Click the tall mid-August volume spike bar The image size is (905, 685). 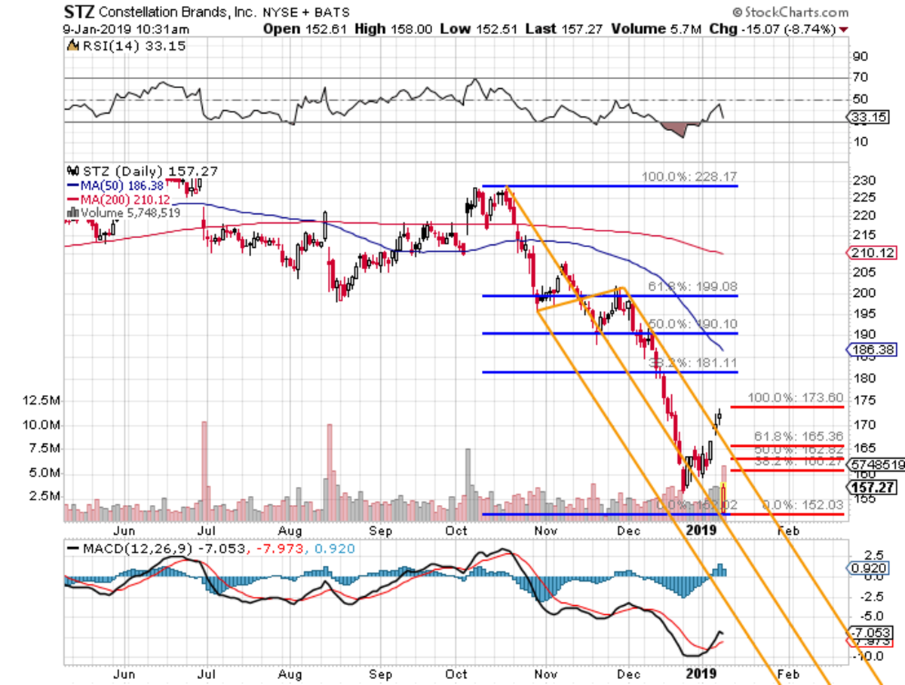[330, 473]
